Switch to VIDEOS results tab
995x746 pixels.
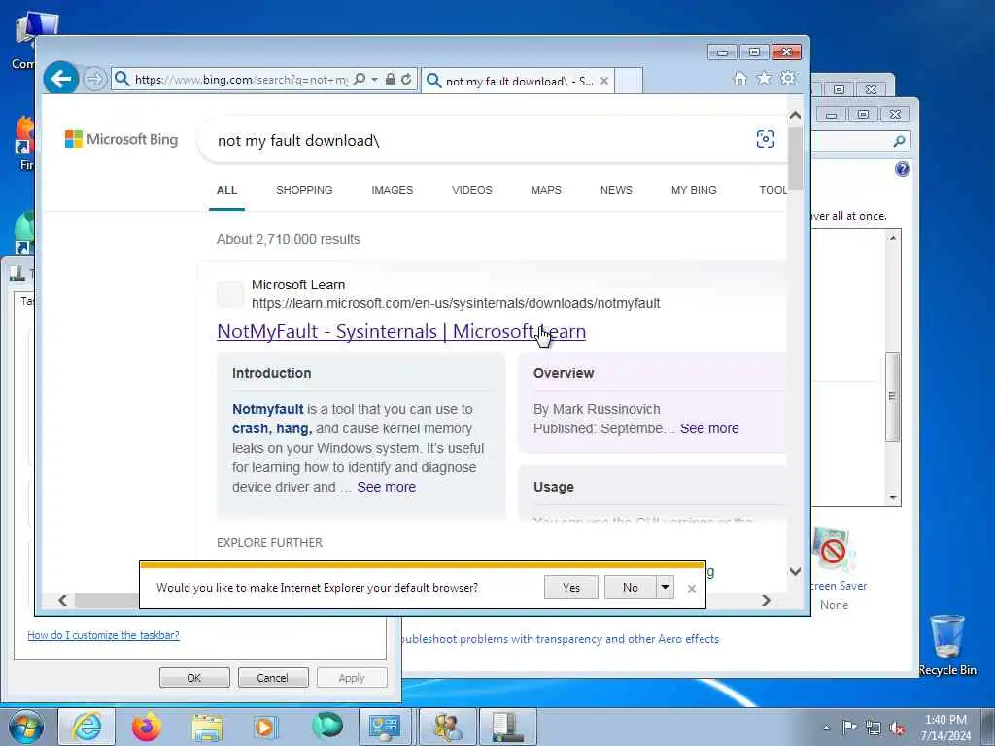472,190
